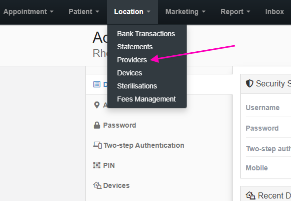The image size is (291, 201).
Task: Click the shield icon in Security panel
Action: (250, 83)
